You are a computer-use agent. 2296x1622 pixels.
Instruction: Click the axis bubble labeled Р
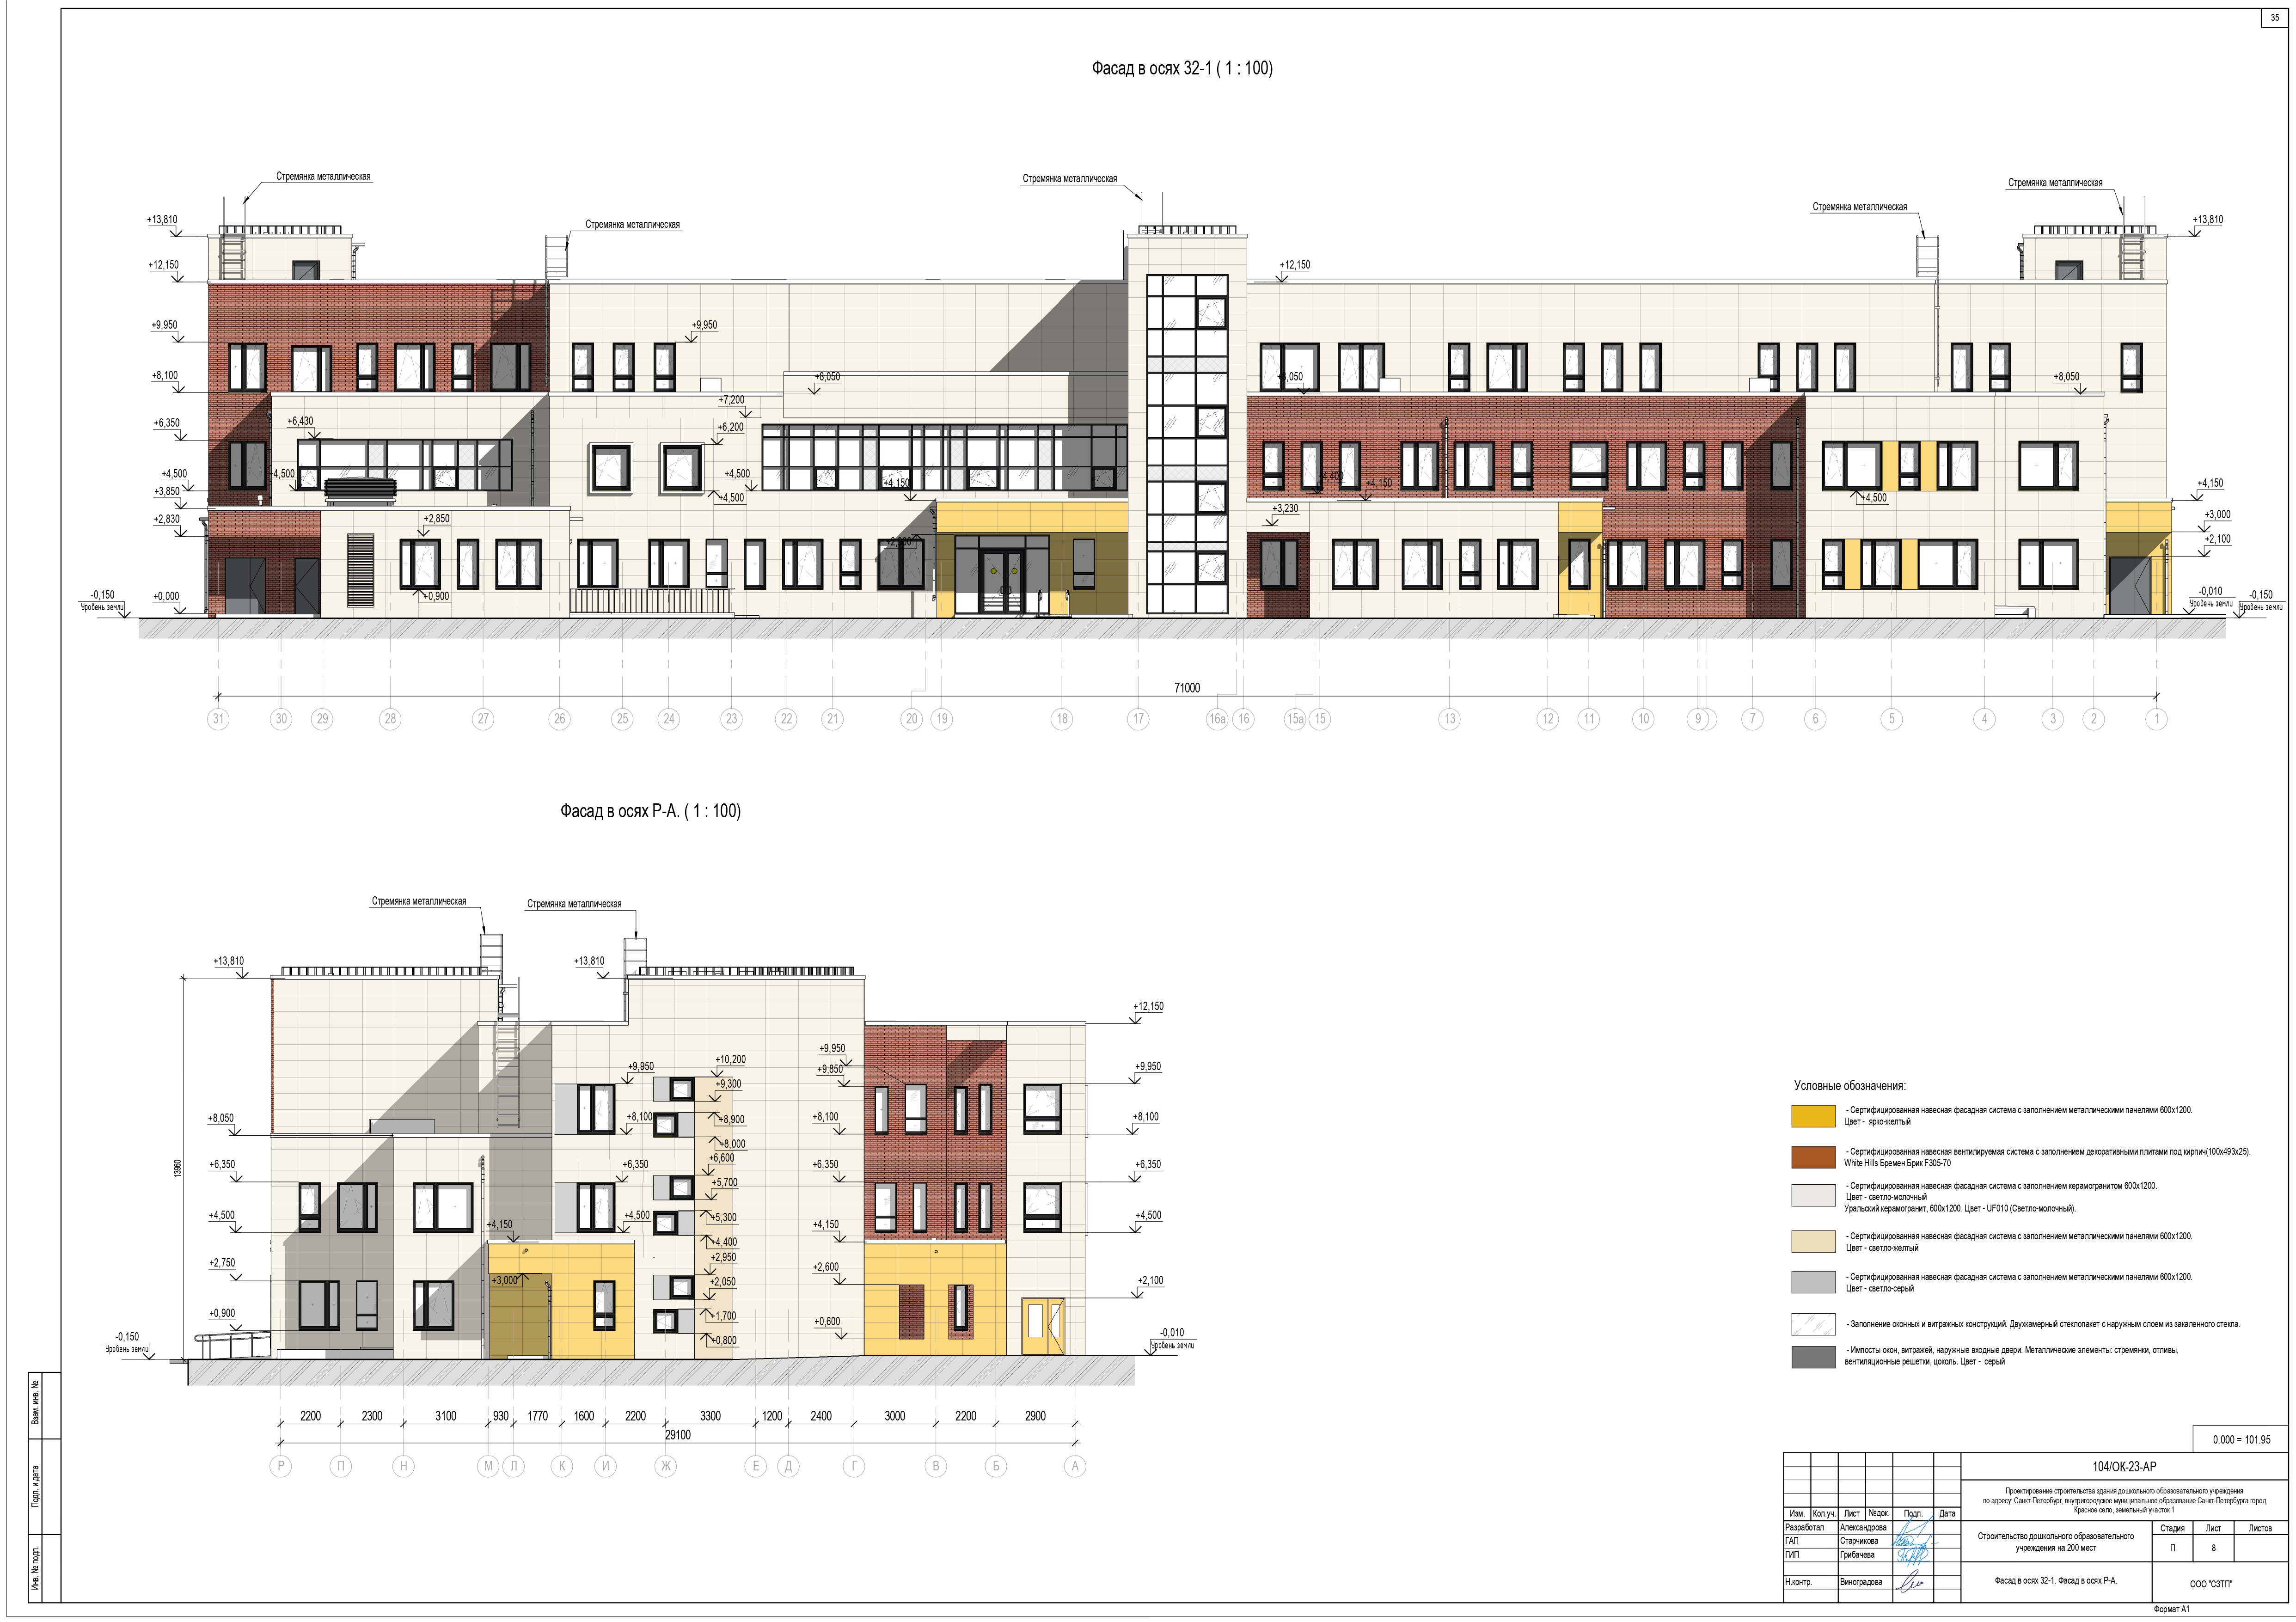tap(281, 1466)
